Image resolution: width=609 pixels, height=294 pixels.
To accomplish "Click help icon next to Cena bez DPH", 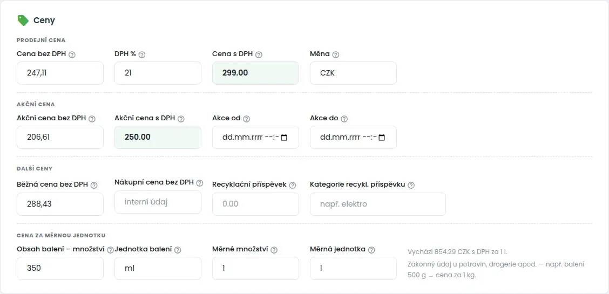I will [x=72, y=54].
